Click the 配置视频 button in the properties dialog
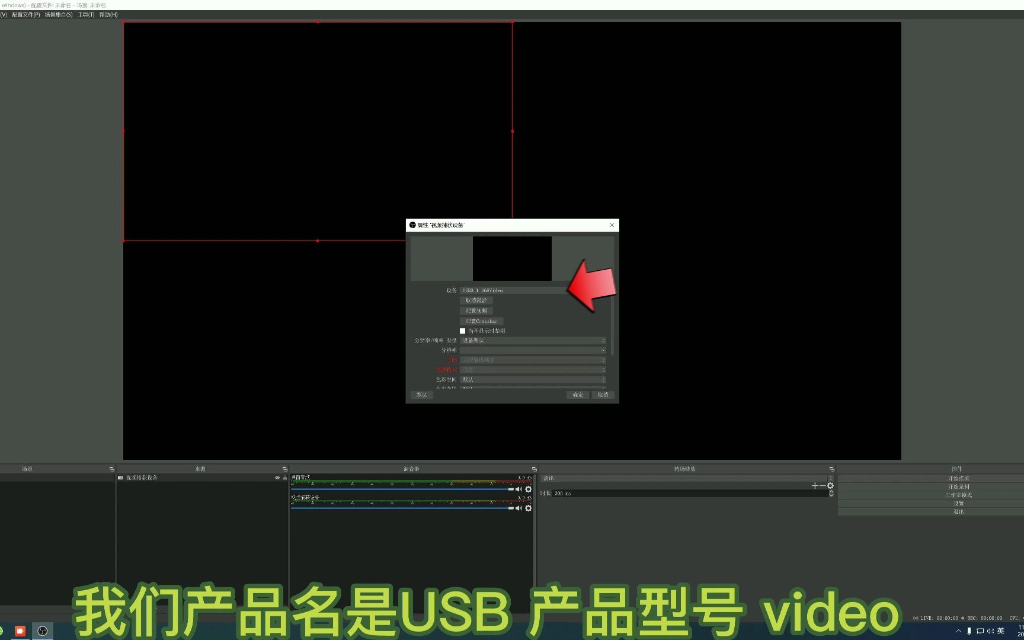The height and width of the screenshot is (640, 1024). coord(476,310)
